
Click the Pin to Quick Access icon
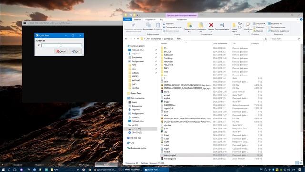(x=133, y=25)
